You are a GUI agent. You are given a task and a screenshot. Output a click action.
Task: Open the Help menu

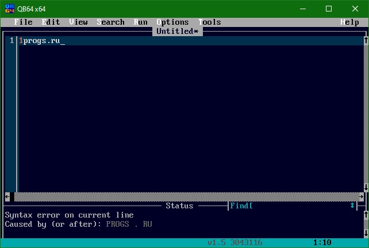coord(349,22)
